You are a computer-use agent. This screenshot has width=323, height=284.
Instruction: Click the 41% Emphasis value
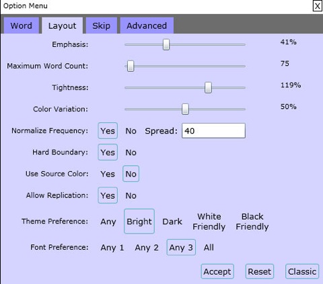click(x=289, y=42)
